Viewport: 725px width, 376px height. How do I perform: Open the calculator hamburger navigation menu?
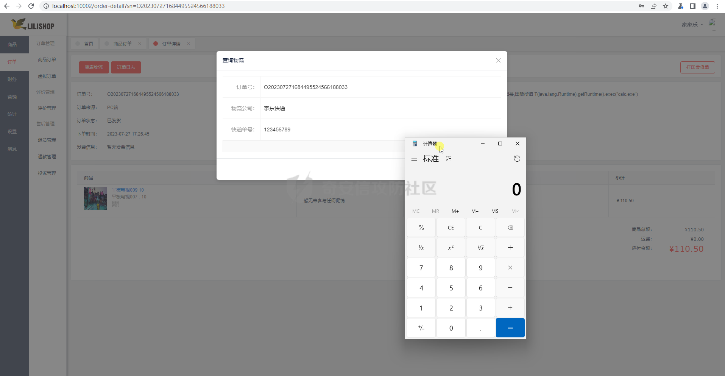414,159
